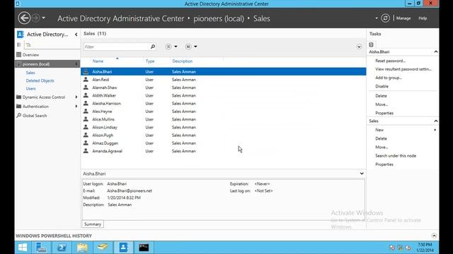Screen dimensions: 453x254
Task: Click View resultant password settings
Action: [403, 69]
